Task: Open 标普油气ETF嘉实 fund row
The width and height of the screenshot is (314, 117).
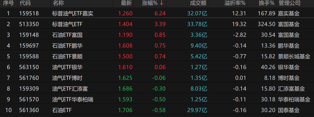Action: (x=73, y=13)
